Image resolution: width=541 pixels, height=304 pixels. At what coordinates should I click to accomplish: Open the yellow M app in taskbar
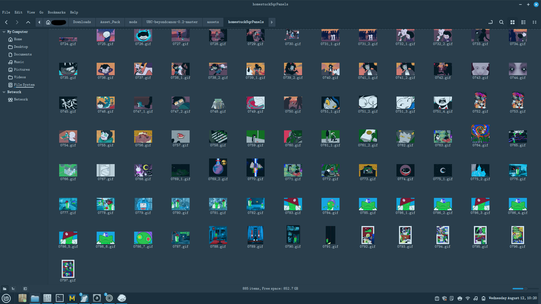72,298
